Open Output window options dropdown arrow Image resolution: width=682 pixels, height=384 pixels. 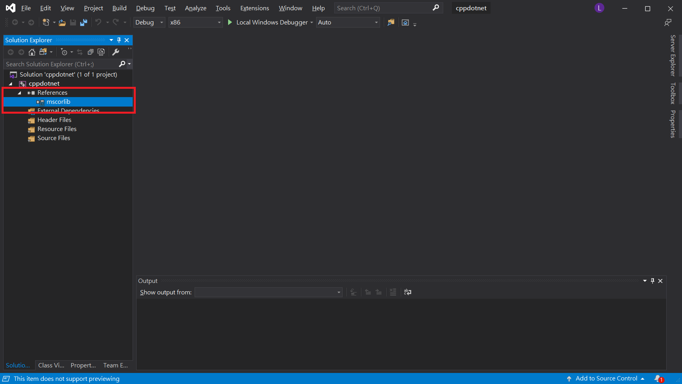tap(645, 281)
